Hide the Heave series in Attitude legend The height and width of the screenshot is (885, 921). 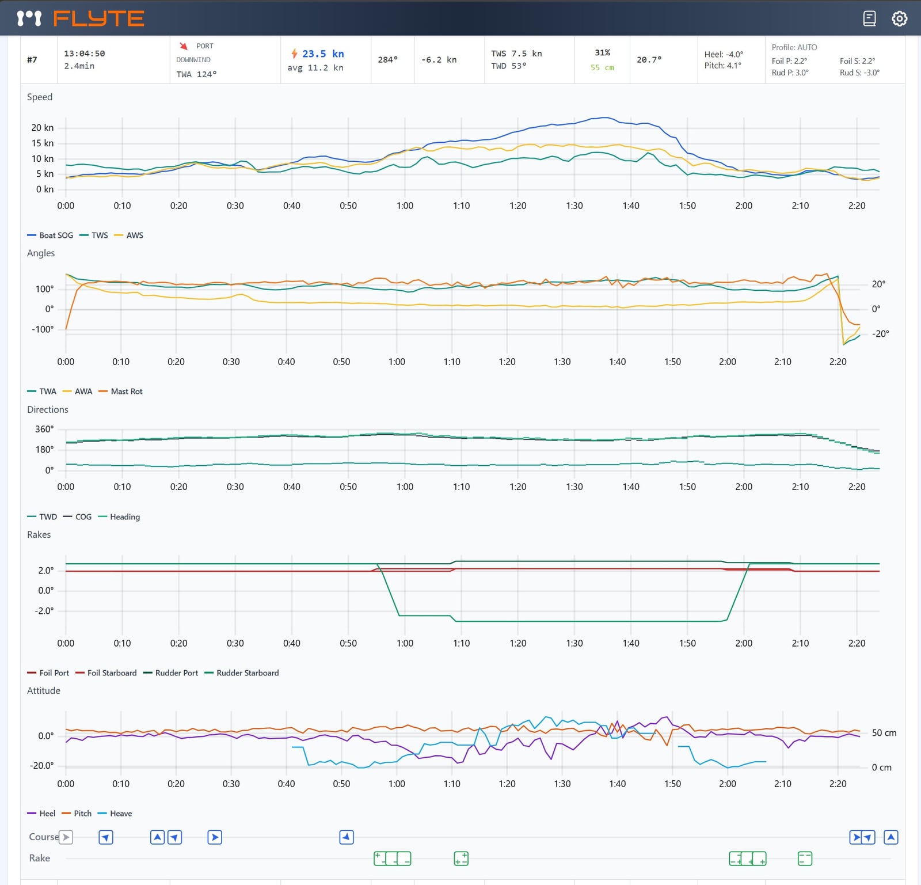121,814
